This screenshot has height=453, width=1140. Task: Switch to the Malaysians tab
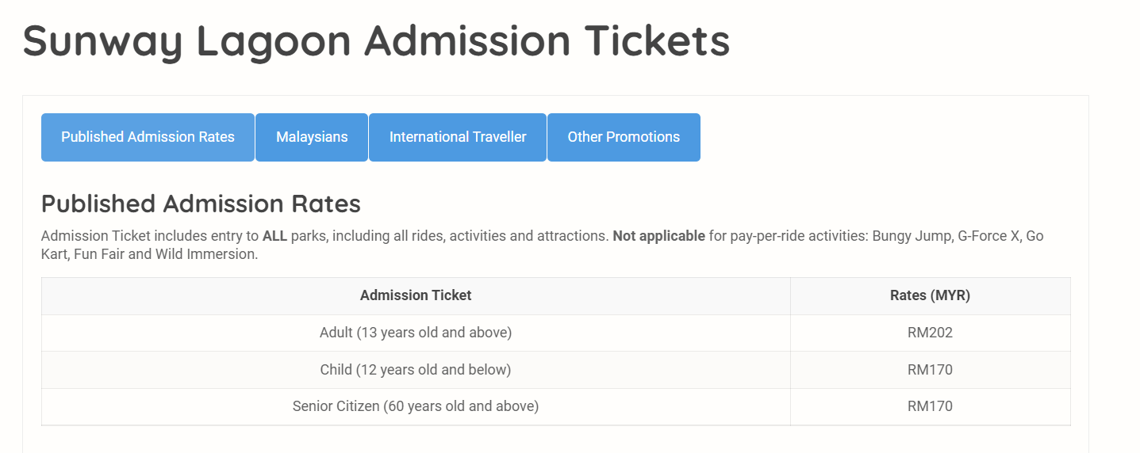tap(312, 137)
